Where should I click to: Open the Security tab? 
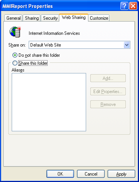50,18
